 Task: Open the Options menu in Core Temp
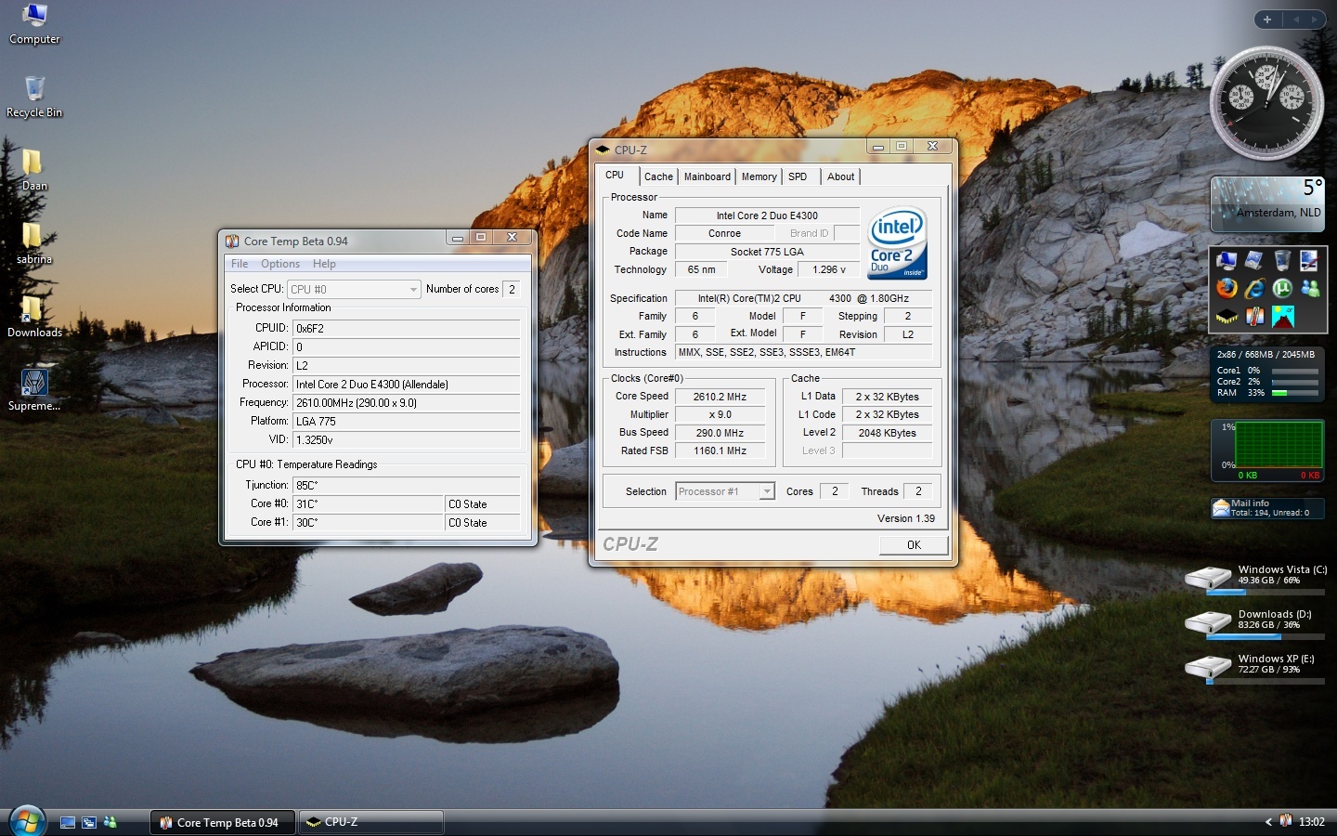click(x=280, y=264)
